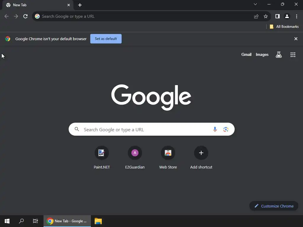Open File Explorer from the taskbar
This screenshot has width=303, height=227.
98,221
